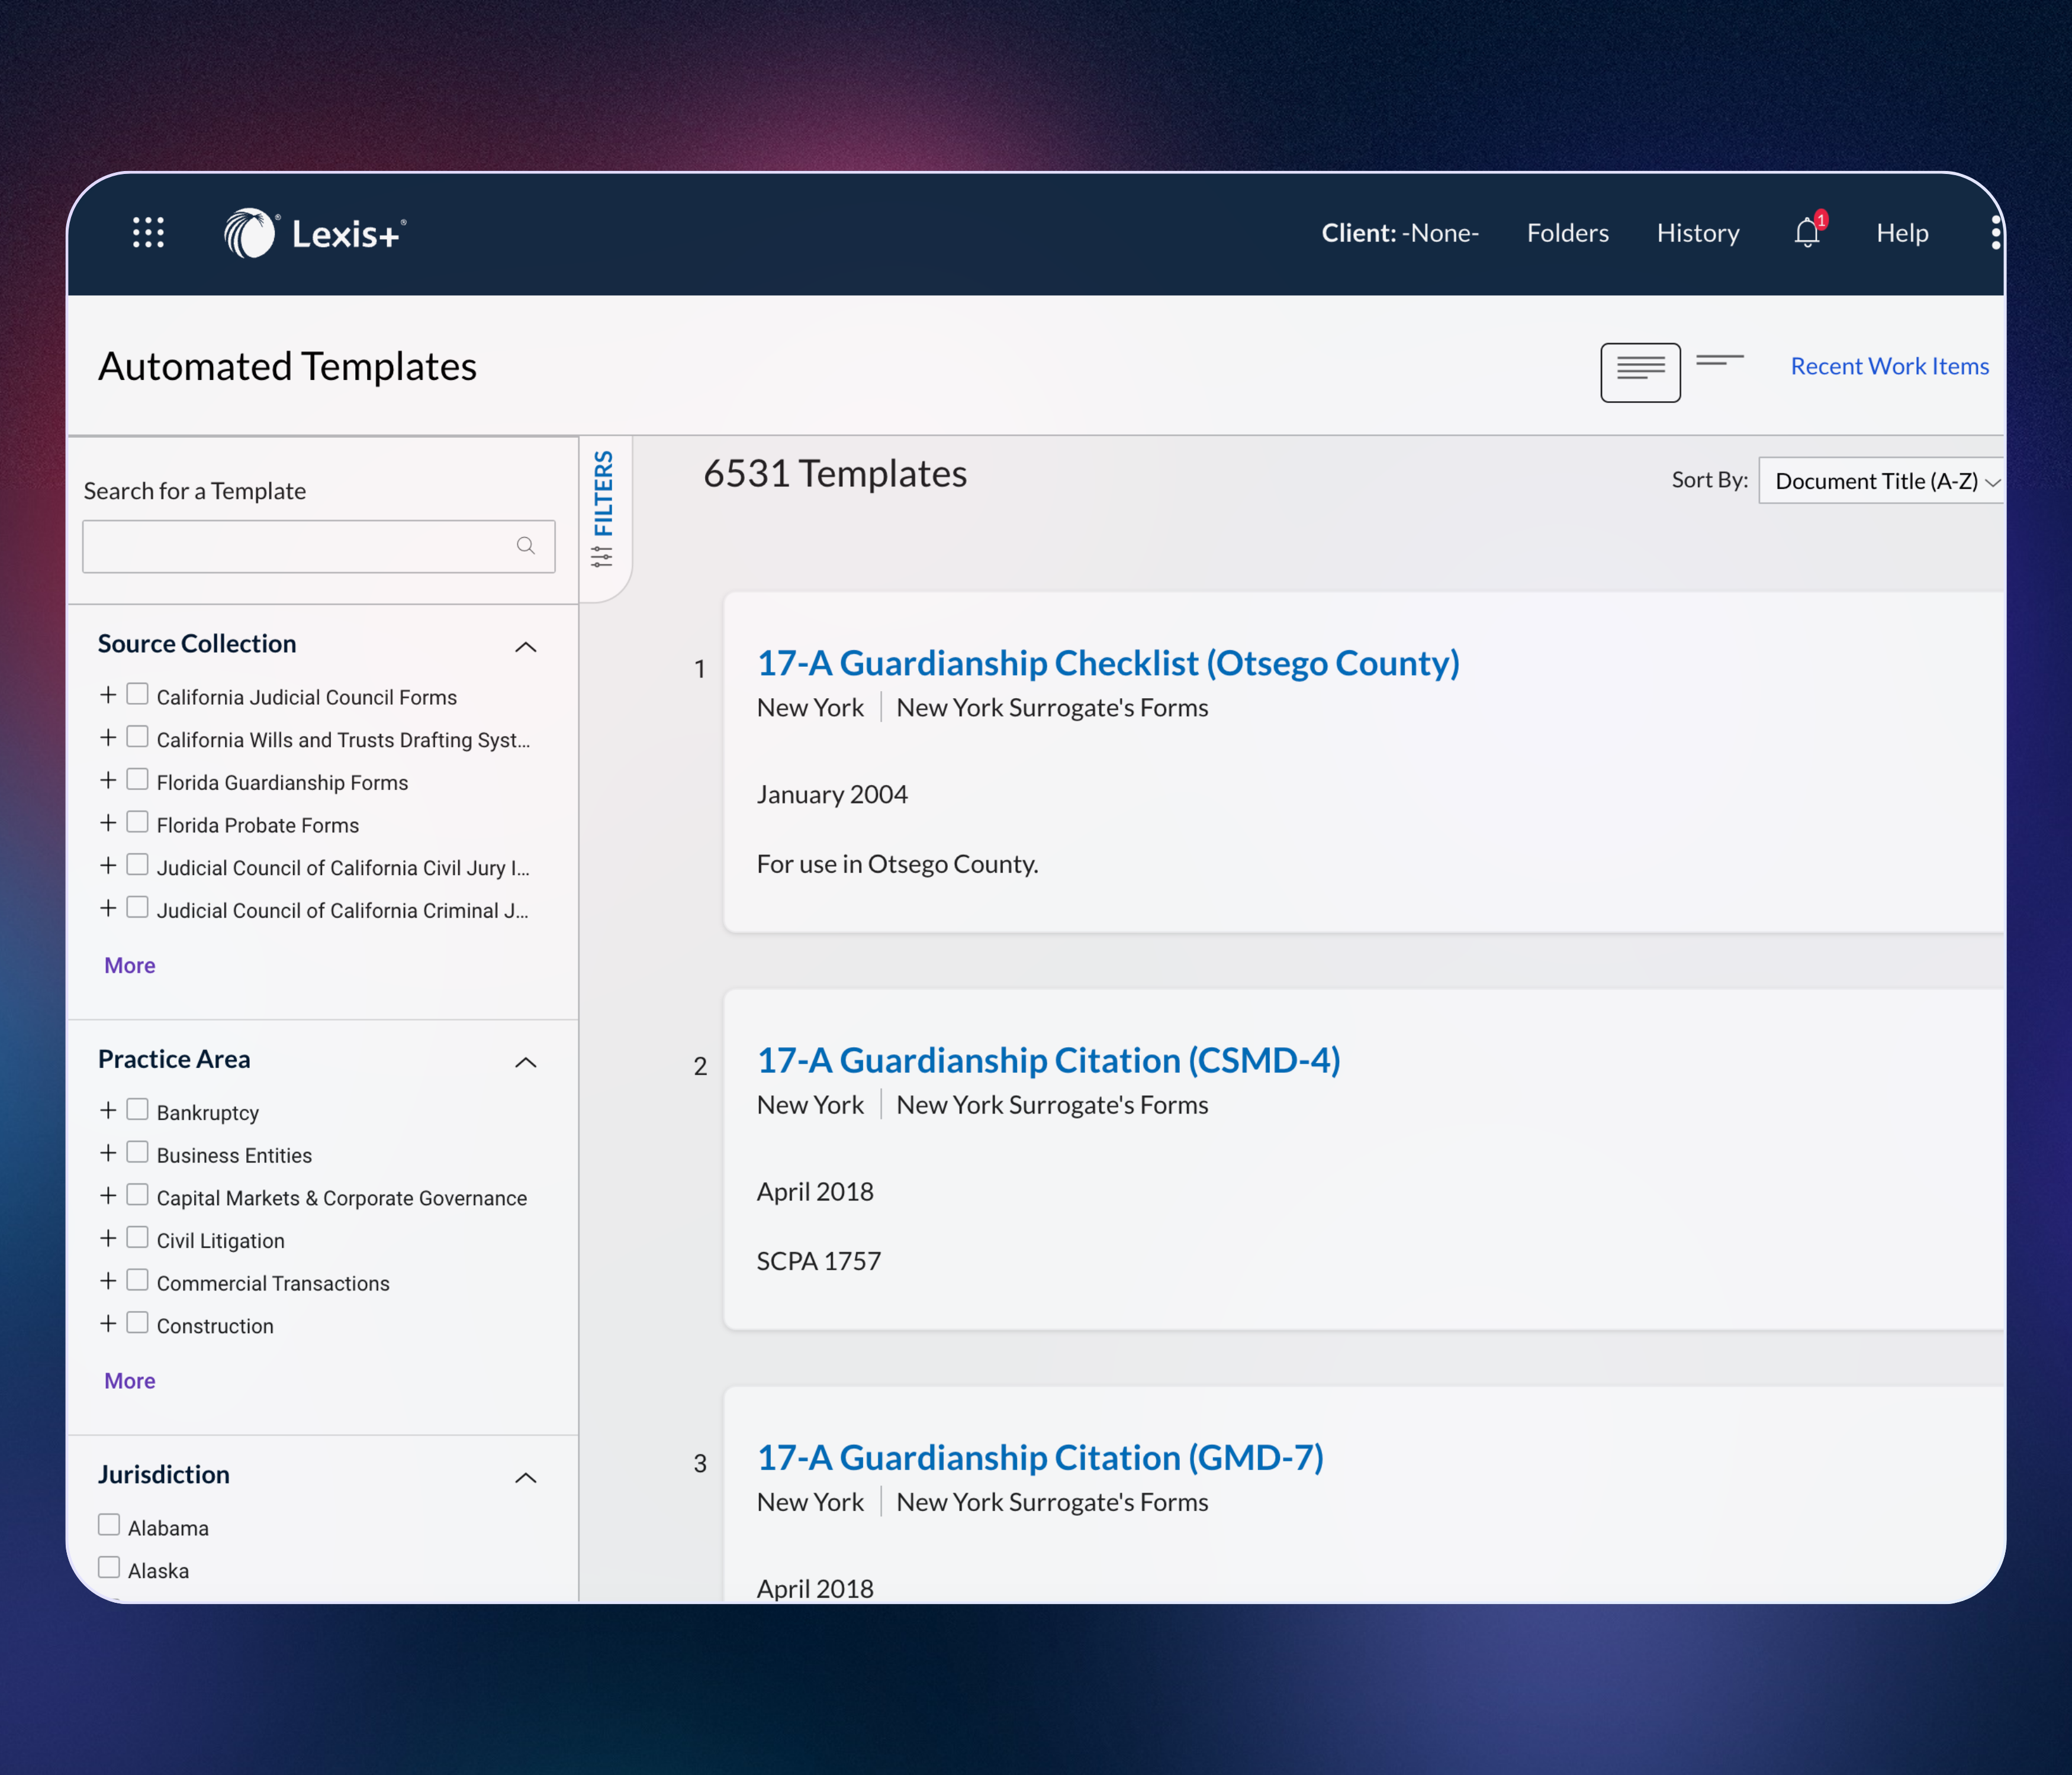This screenshot has width=2072, height=1775.
Task: Click the Automated Templates page title
Action: click(x=287, y=367)
